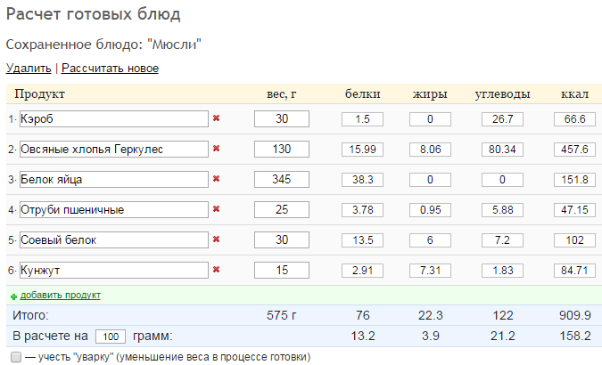Focus the Кэроб product name field
Viewport: 602px width, 365px height.
point(114,119)
